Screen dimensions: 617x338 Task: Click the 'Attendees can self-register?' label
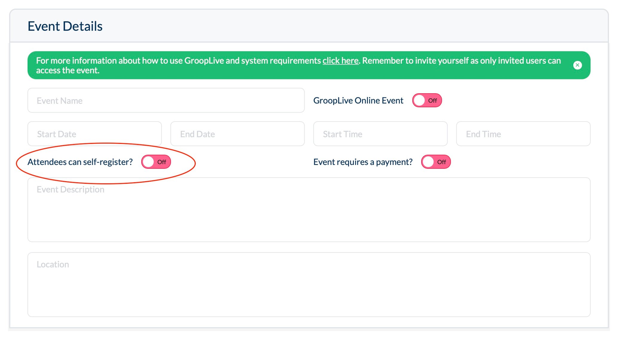80,162
